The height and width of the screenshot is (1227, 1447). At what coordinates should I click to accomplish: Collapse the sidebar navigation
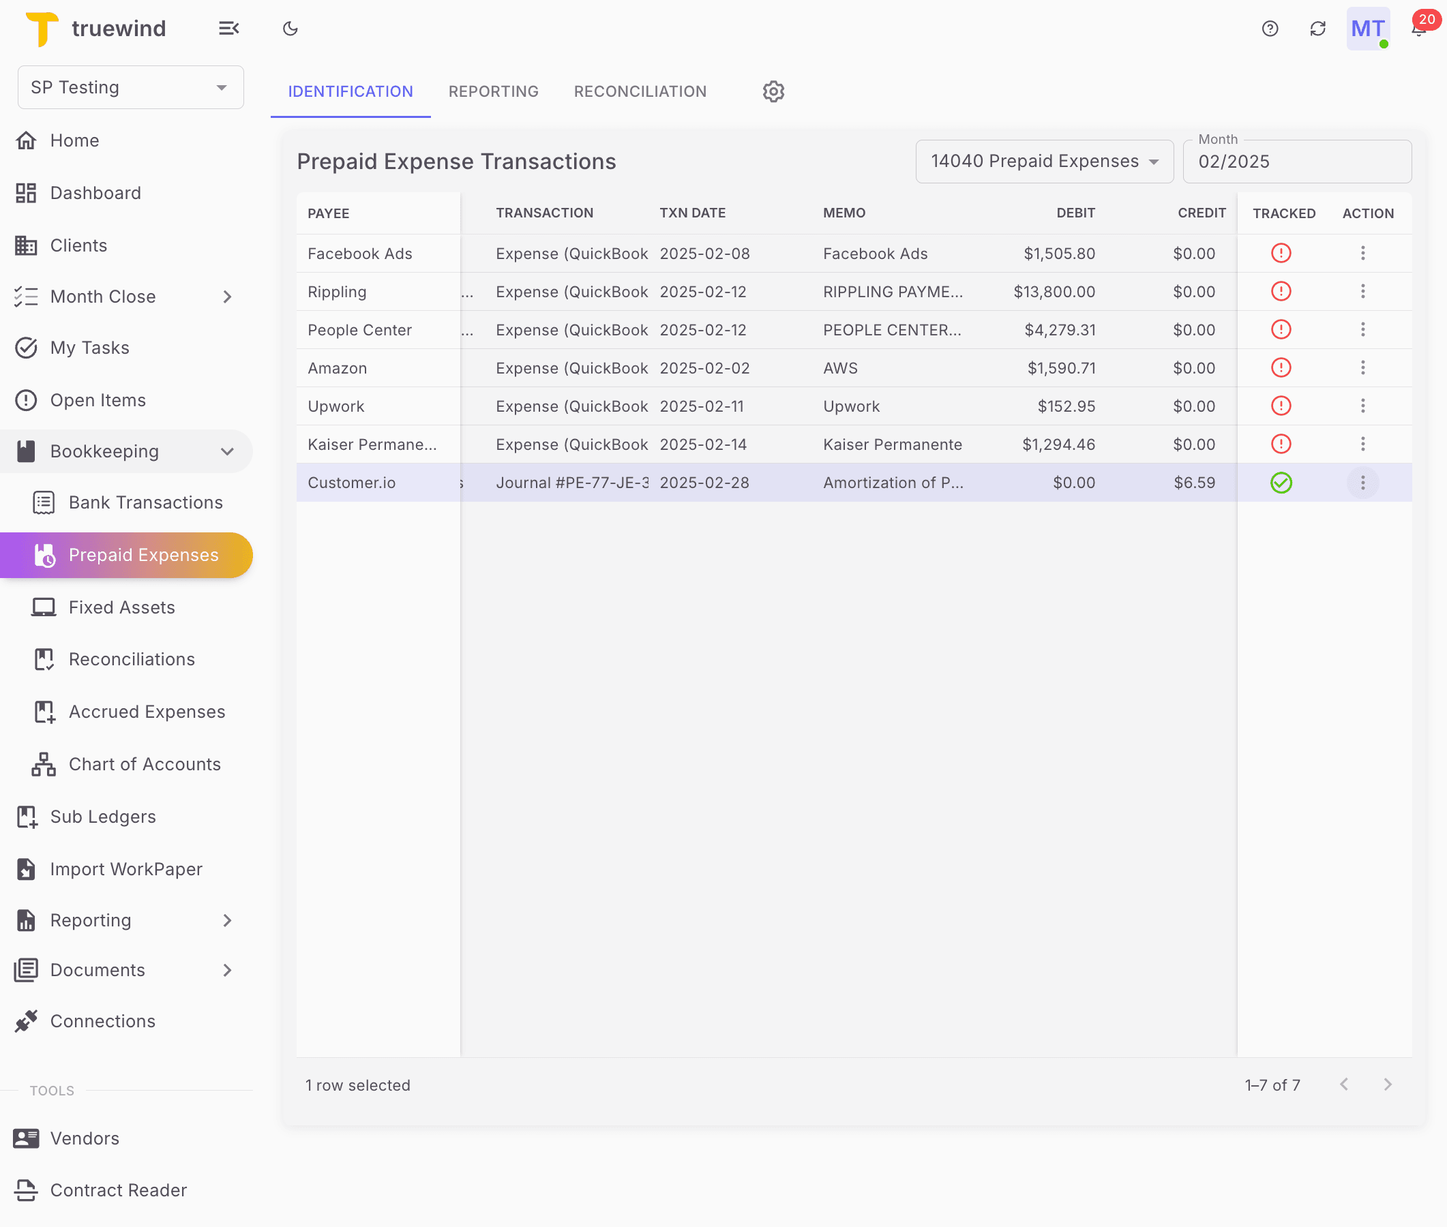(230, 29)
